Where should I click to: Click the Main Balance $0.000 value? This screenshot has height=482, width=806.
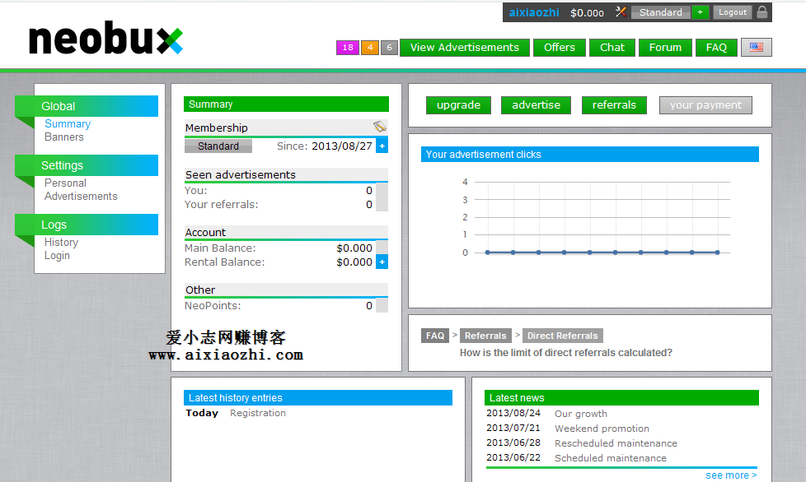(x=354, y=248)
